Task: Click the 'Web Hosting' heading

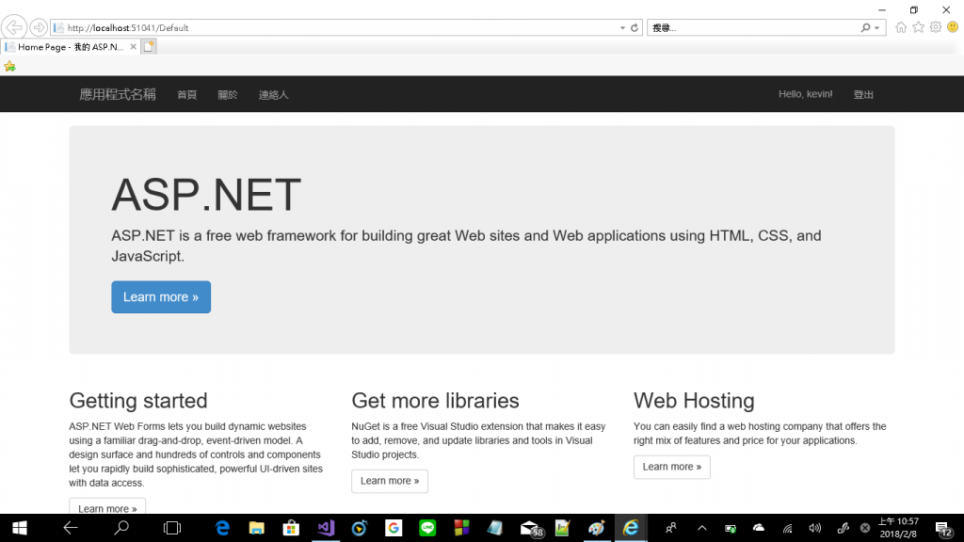Action: (x=694, y=401)
